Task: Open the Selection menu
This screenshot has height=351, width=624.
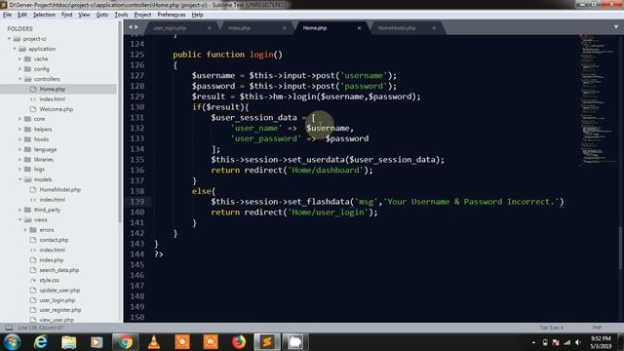Action: (x=44, y=15)
